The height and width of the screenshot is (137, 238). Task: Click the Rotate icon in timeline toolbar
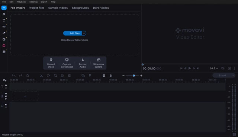click(x=48, y=76)
